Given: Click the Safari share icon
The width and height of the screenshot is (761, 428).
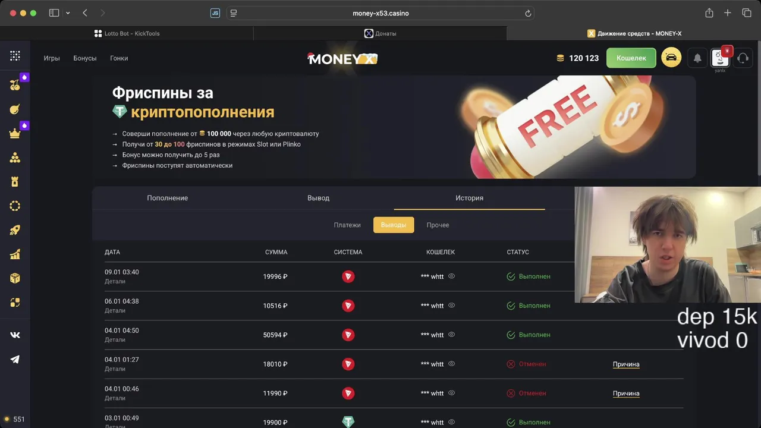Looking at the screenshot, I should coord(709,13).
